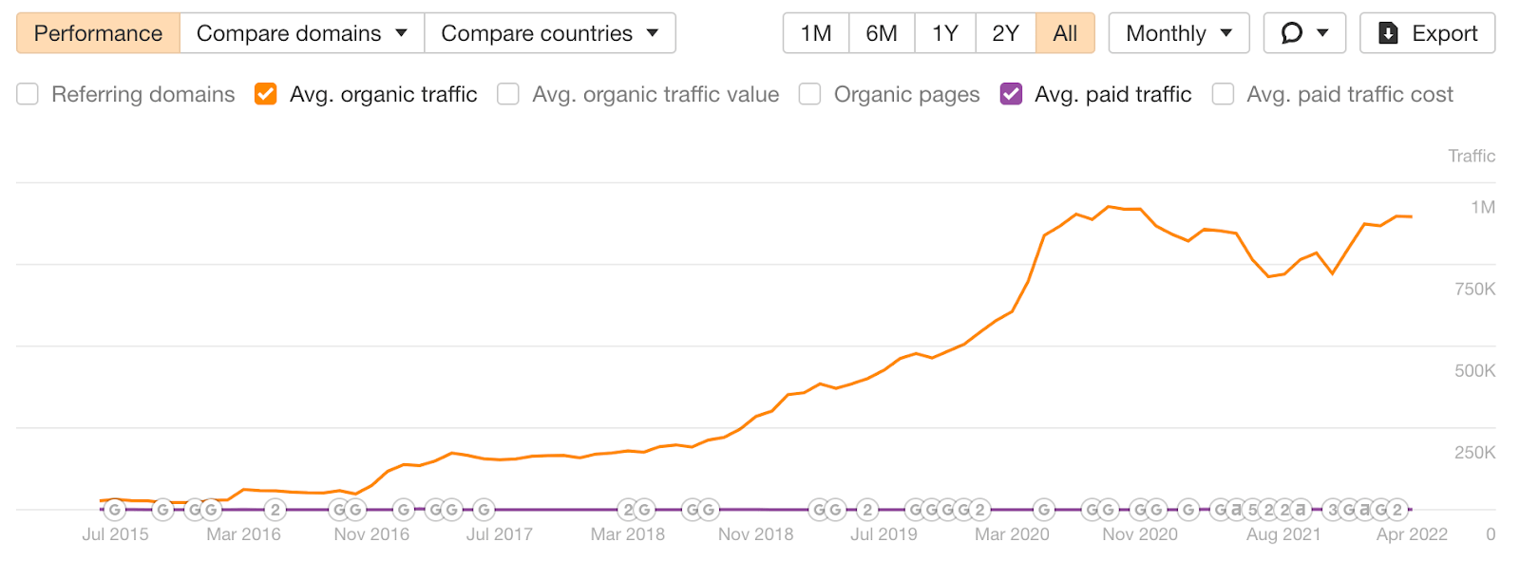Click the 3 update marker on timeline
Screen dimensions: 1520x561
[1333, 510]
